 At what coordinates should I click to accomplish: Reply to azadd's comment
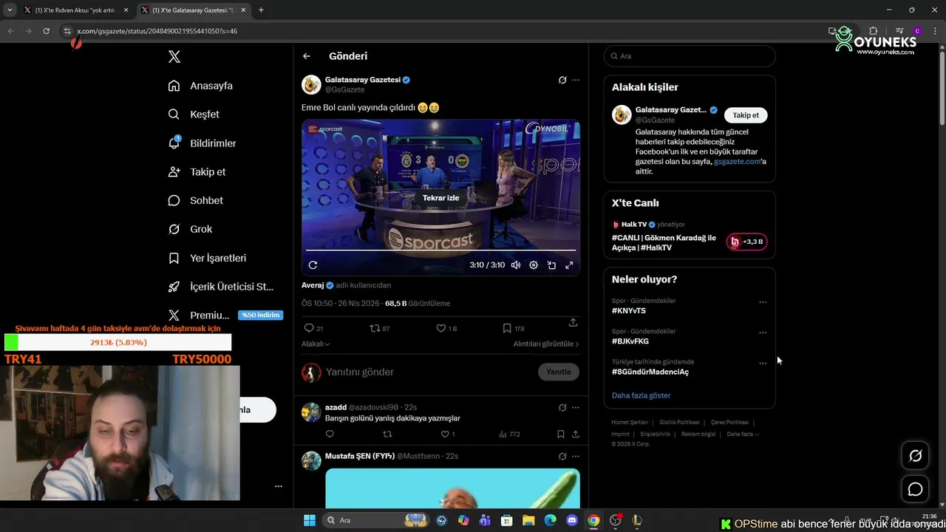(x=330, y=434)
